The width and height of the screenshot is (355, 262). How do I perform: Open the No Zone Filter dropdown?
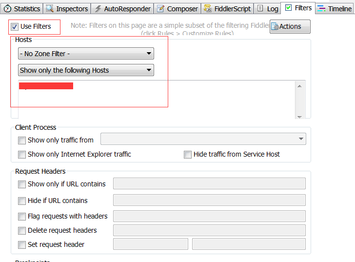click(x=86, y=54)
